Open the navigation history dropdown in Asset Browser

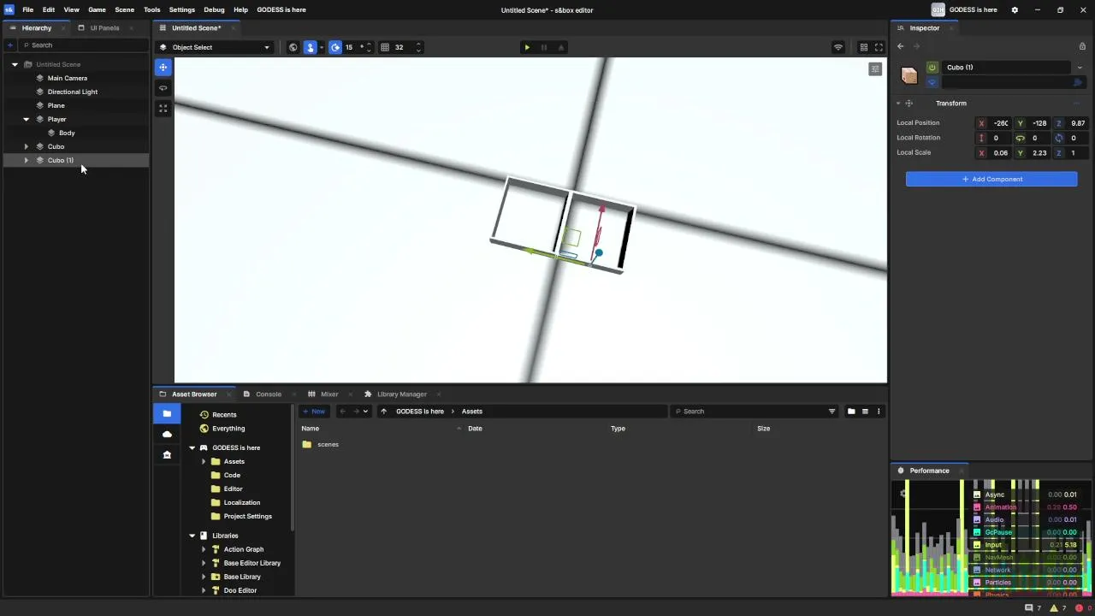[x=365, y=412]
